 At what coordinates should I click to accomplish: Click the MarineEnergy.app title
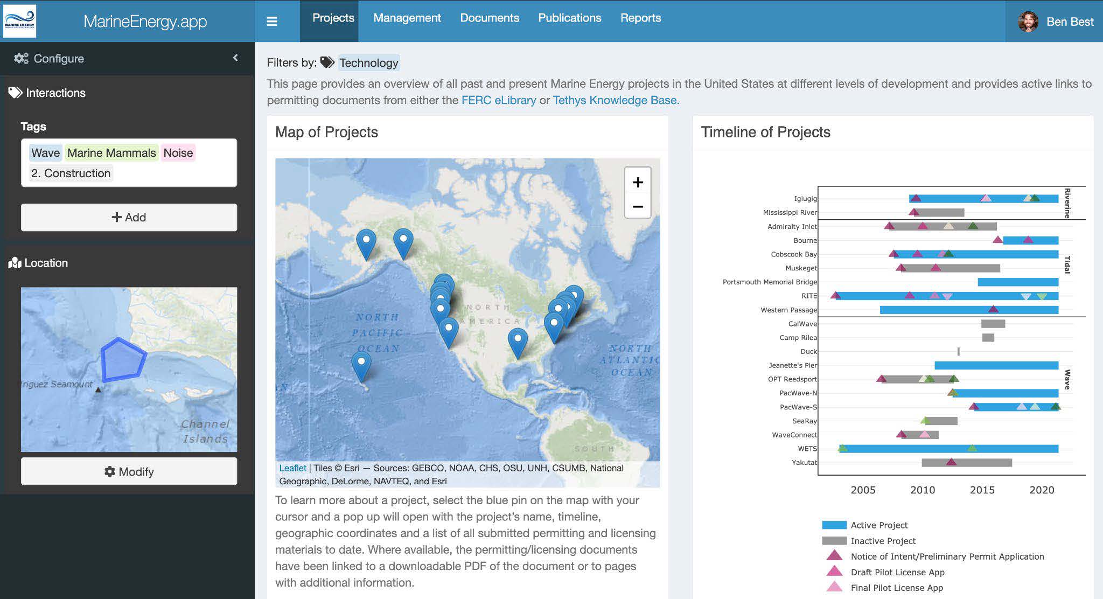point(145,22)
